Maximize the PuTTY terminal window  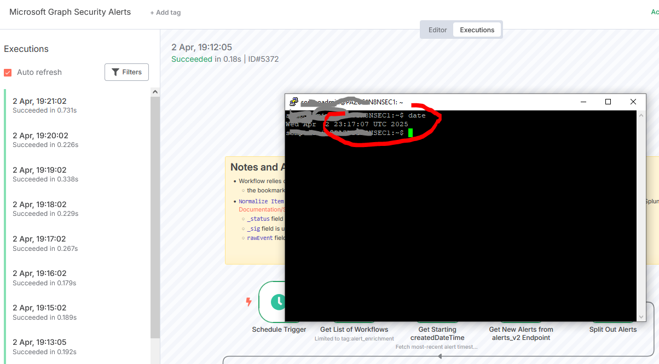608,102
